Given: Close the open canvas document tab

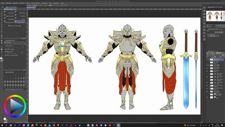Looking at the screenshot, I should click(35, 7).
